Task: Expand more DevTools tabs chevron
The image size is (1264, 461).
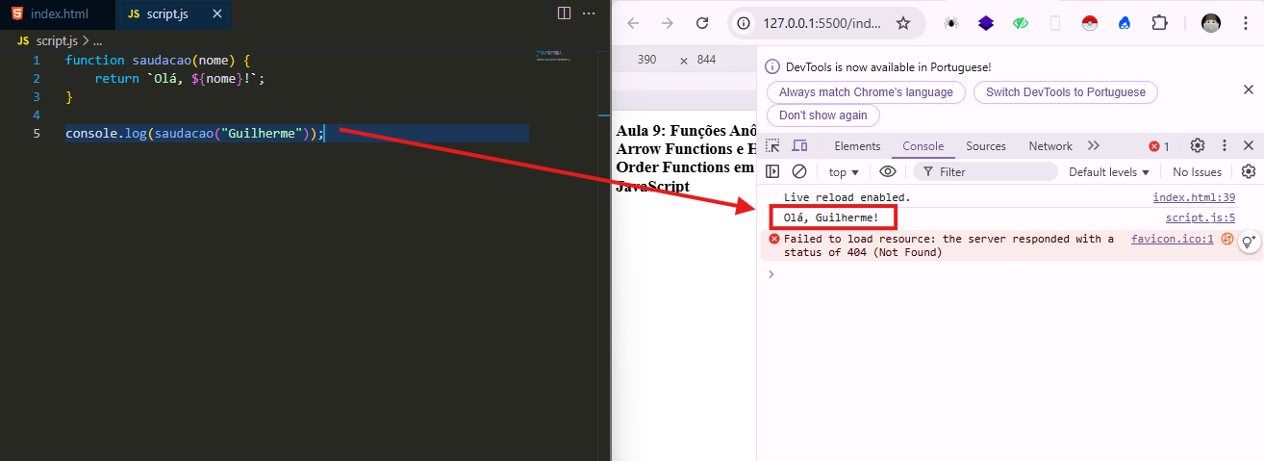Action: pos(1094,146)
